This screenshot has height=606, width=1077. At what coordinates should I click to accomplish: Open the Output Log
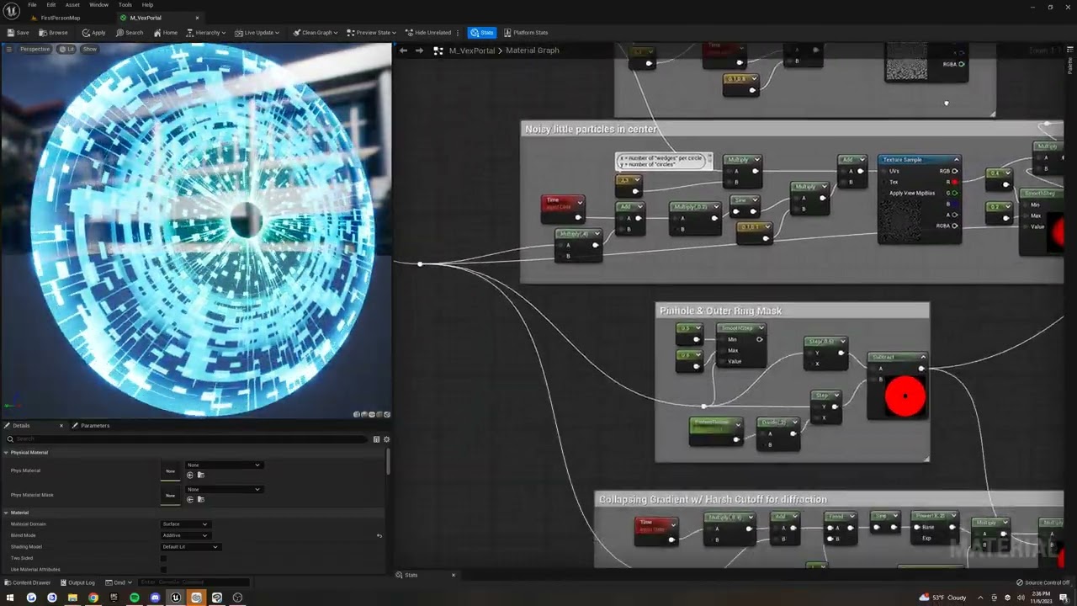pos(77,582)
